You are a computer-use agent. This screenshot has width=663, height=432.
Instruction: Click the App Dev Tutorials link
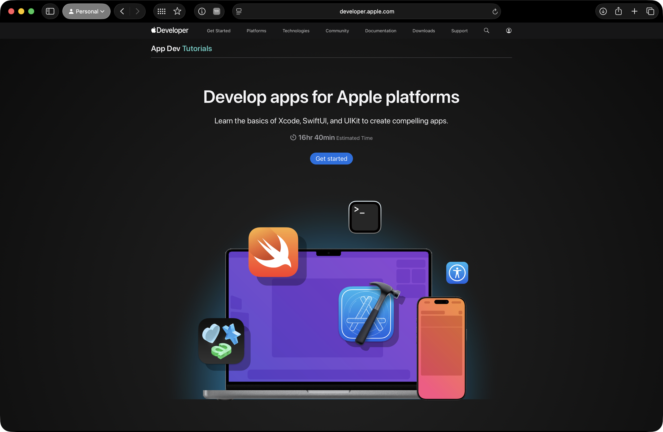181,48
